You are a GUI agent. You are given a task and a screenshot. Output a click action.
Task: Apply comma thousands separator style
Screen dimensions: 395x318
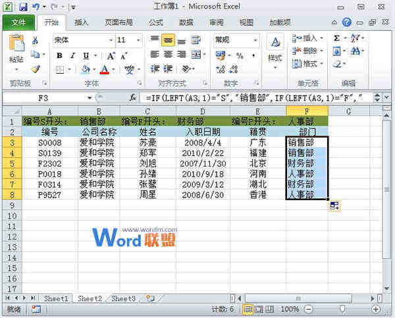pos(253,55)
